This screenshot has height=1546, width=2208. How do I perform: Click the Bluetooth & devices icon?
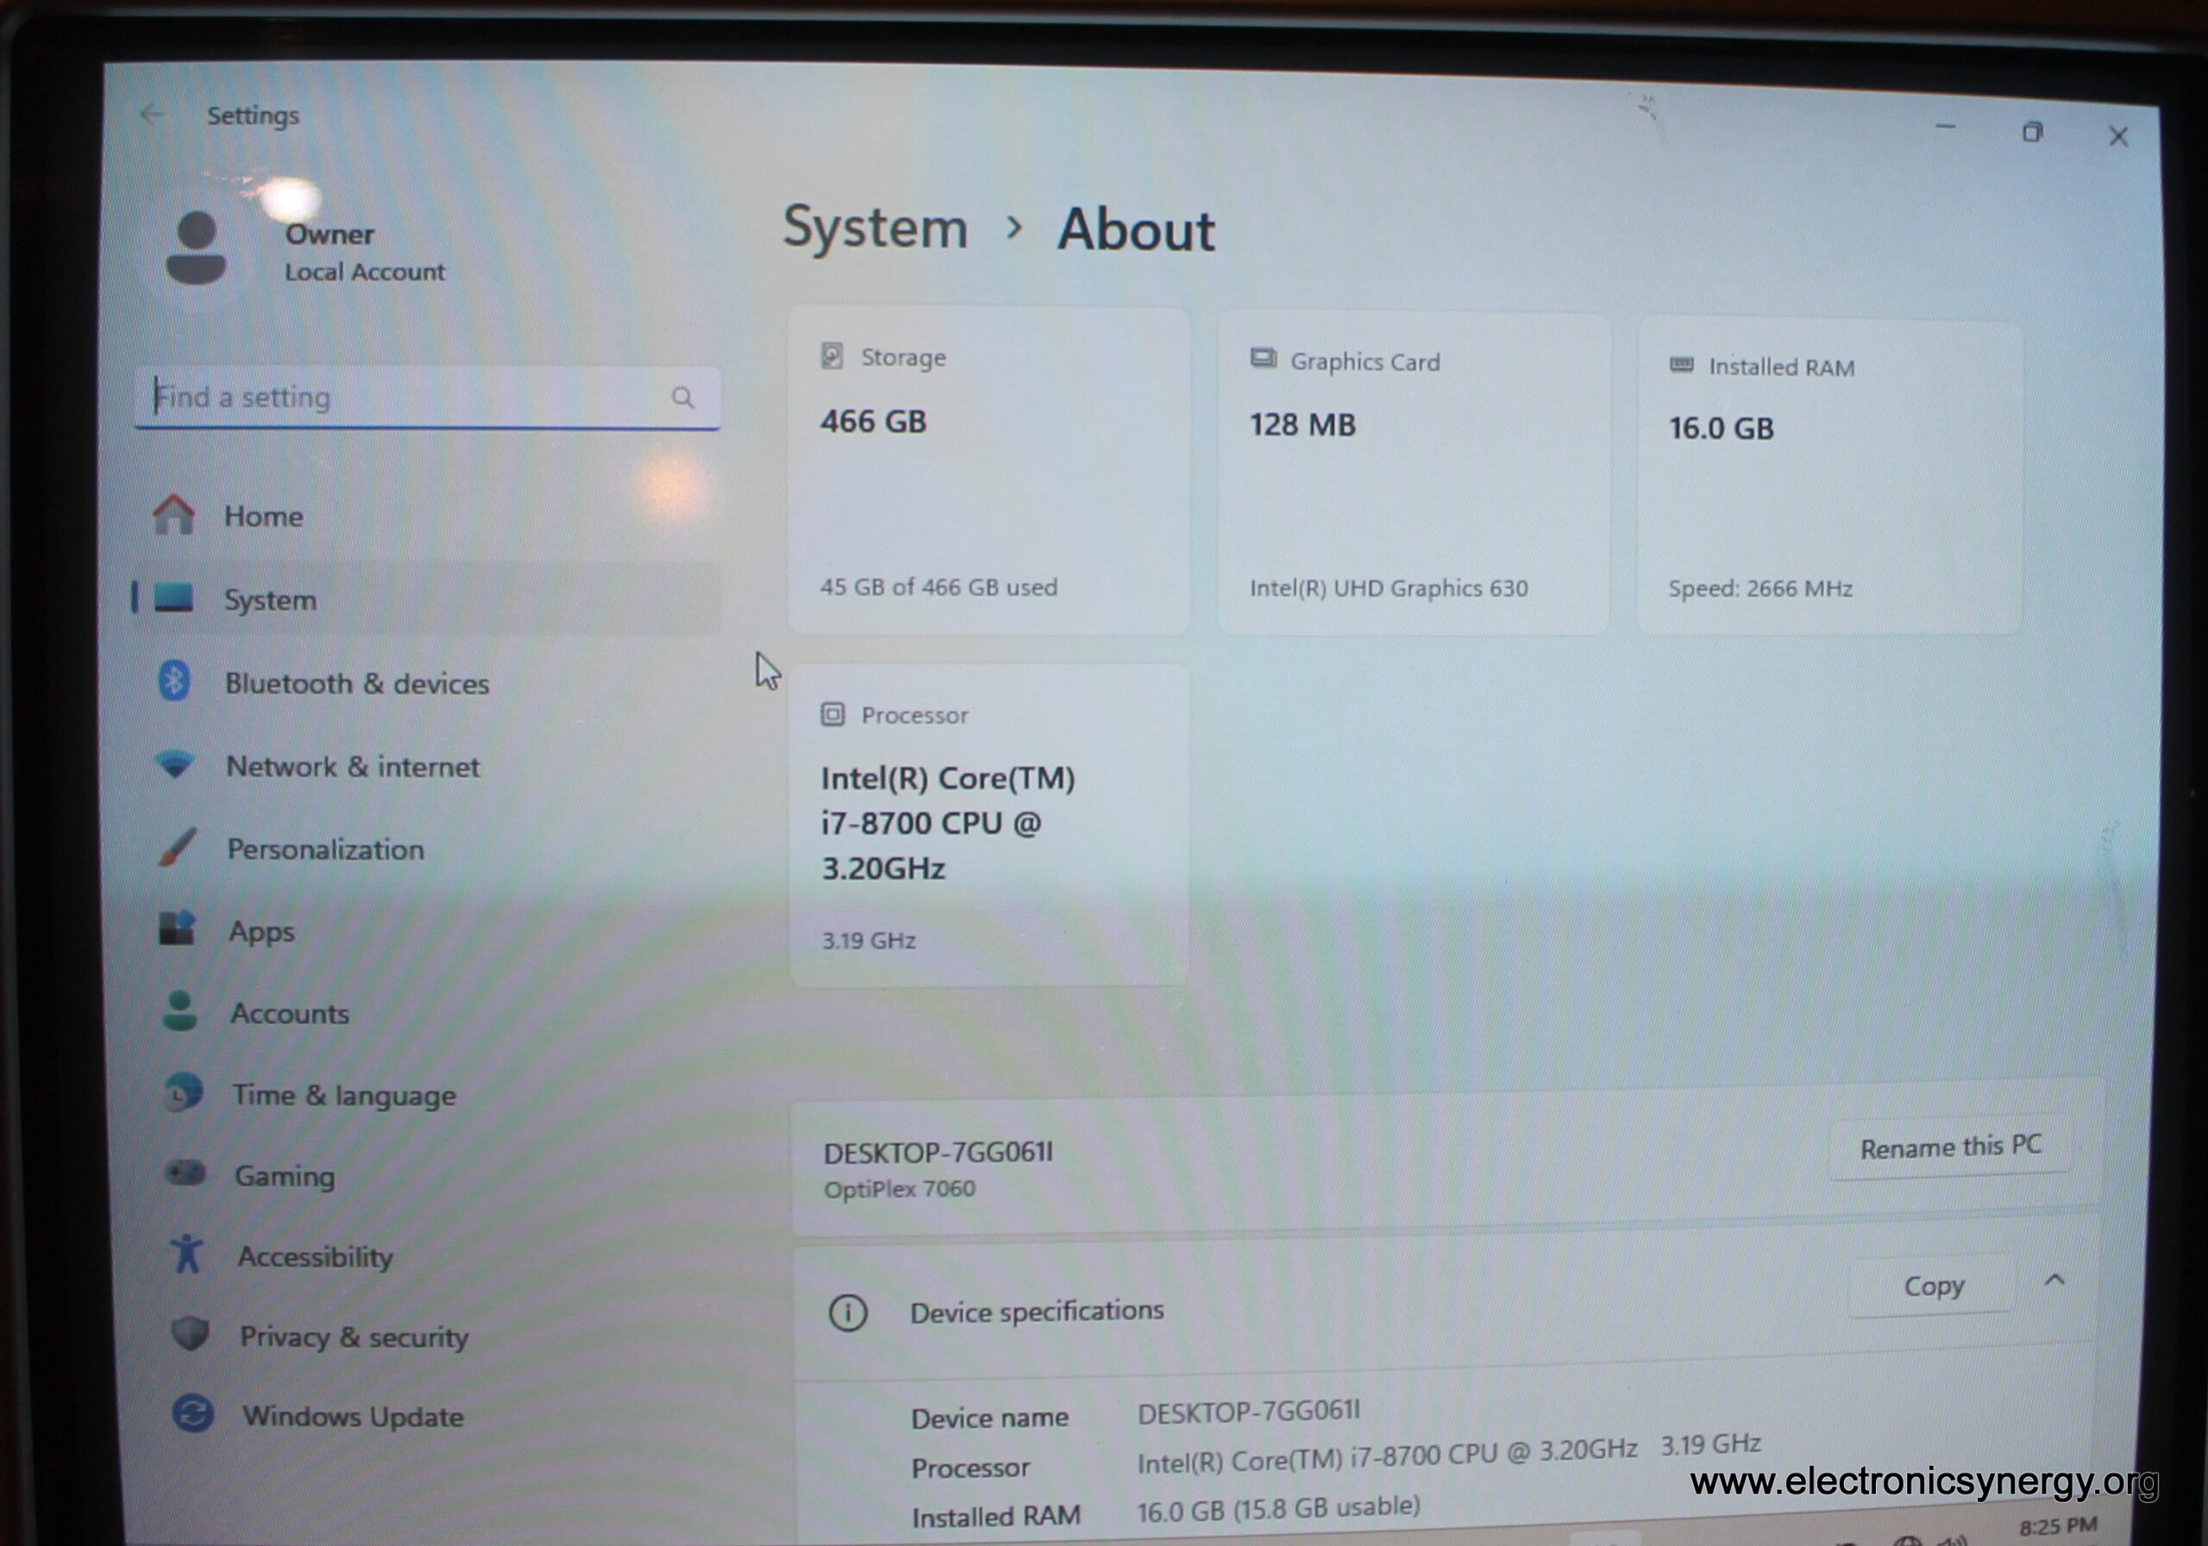[x=174, y=682]
